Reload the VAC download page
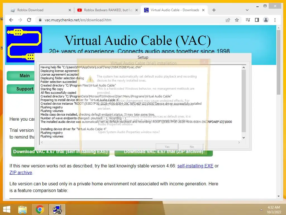Screen dimensions: 286x215 pyautogui.click(x=29, y=20)
